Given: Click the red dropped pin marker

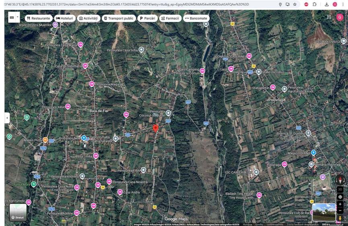Looking at the screenshot, I should 156,128.
